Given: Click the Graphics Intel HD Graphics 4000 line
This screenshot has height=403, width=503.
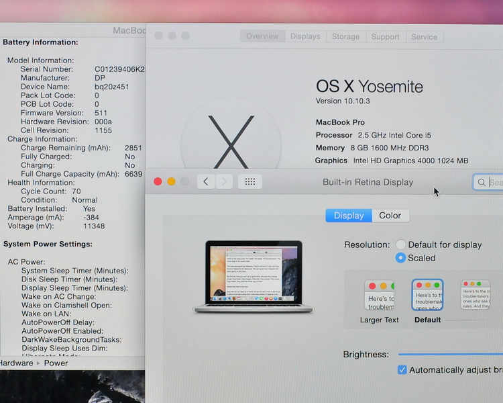Looking at the screenshot, I should click(x=392, y=161).
